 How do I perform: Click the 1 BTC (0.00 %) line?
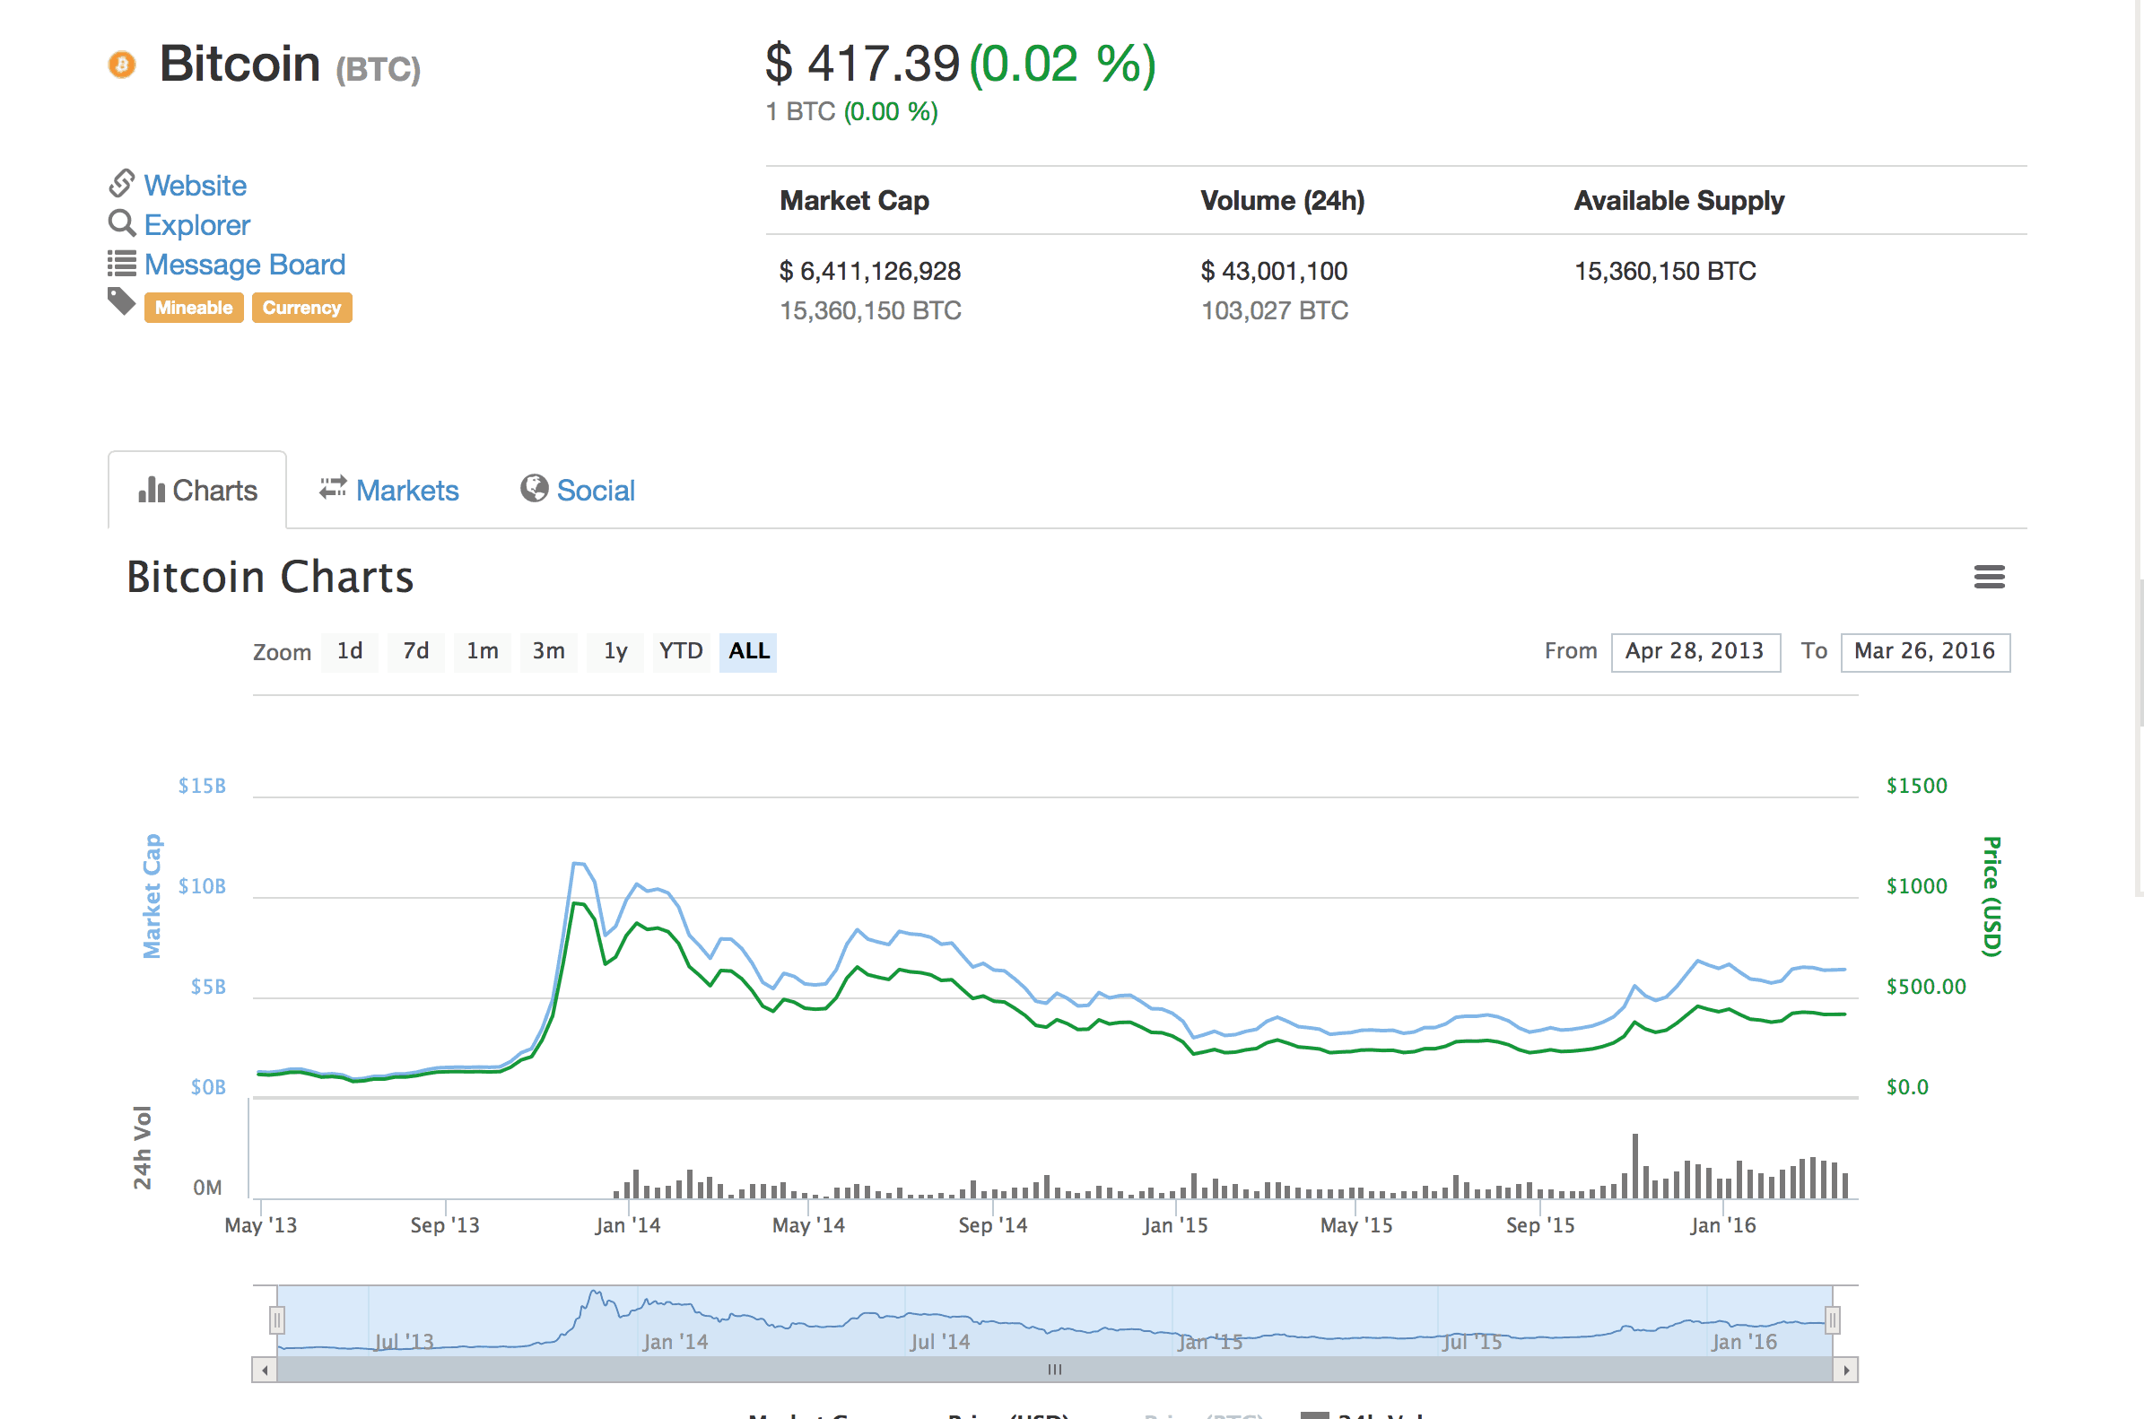click(851, 111)
